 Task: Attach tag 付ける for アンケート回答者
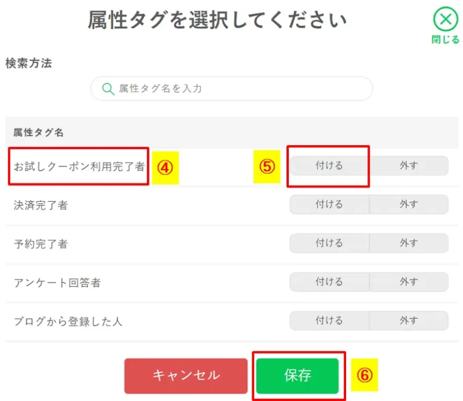tap(328, 282)
